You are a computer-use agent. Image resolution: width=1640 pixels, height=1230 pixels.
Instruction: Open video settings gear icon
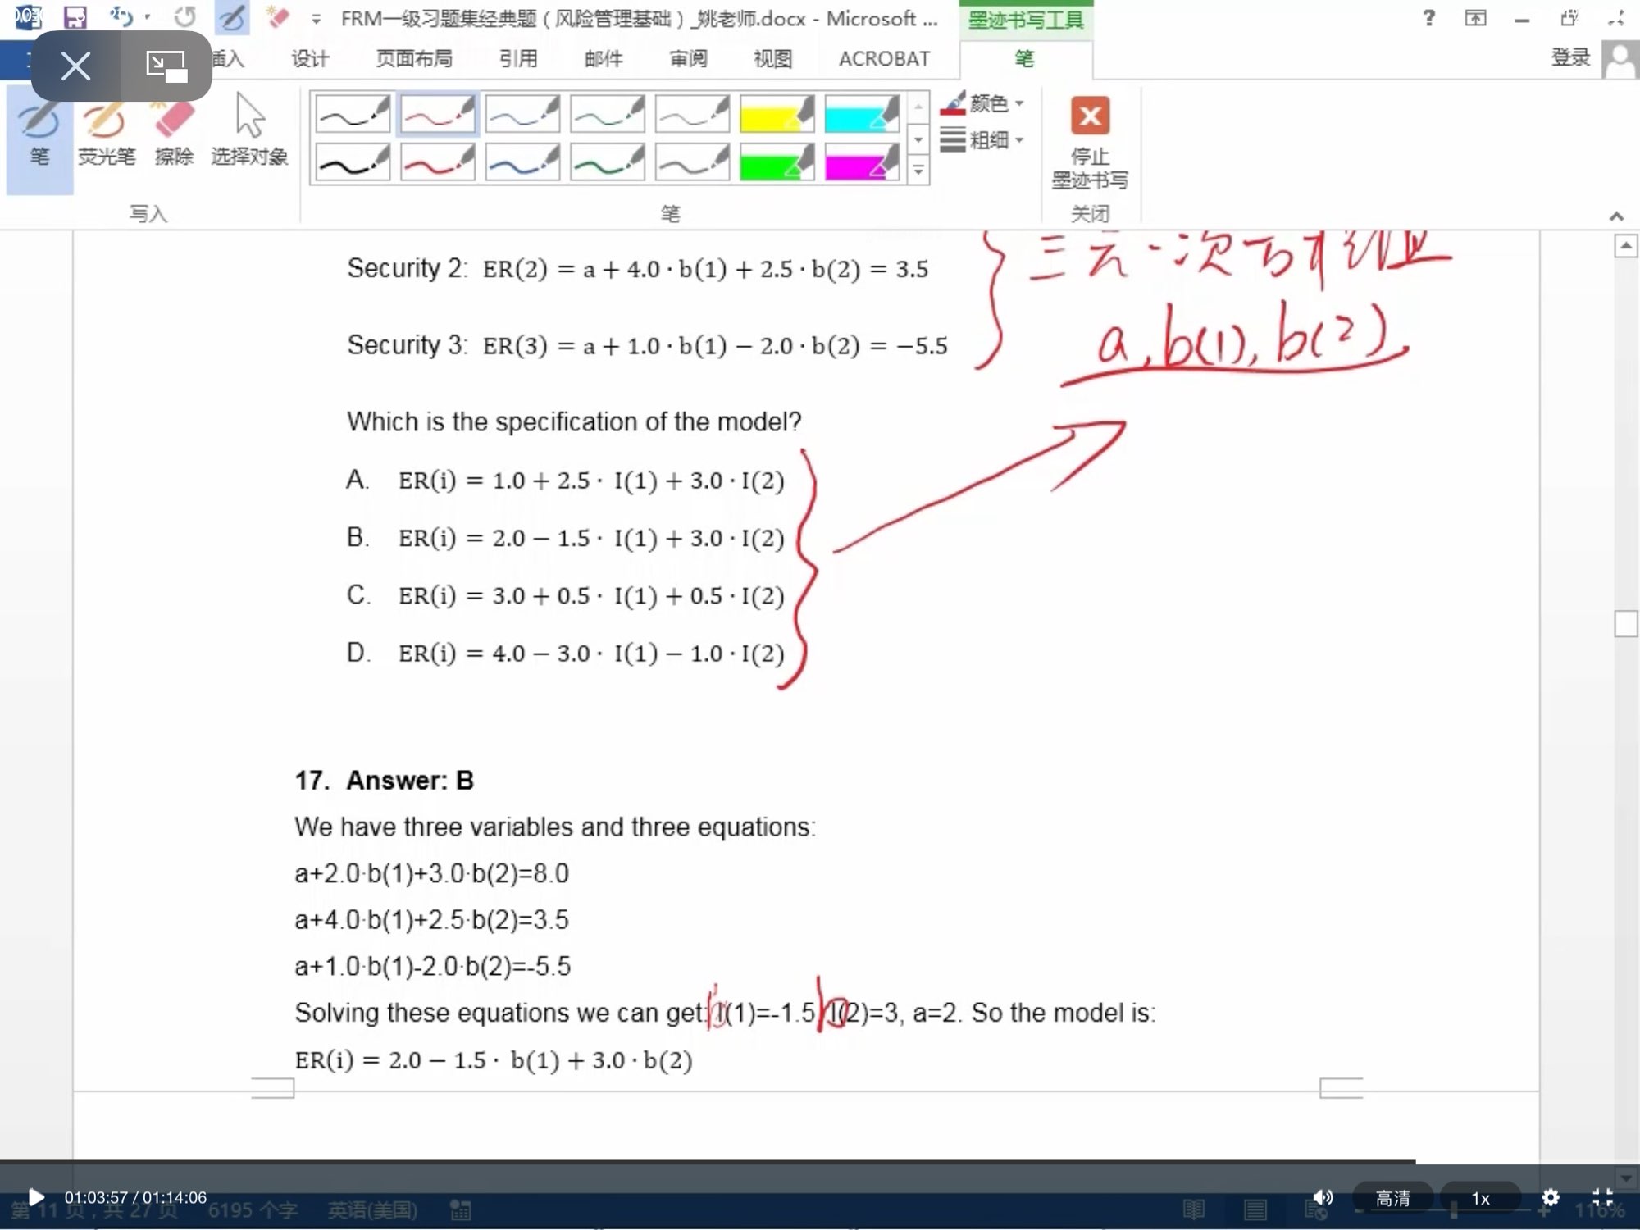click(1550, 1197)
